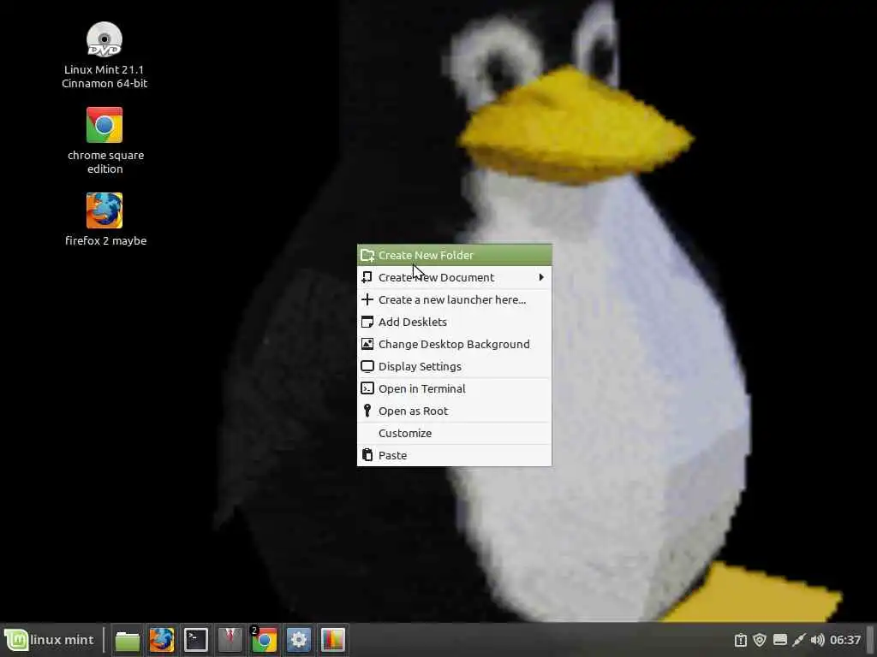Open the terminal launcher in the panel

196,640
